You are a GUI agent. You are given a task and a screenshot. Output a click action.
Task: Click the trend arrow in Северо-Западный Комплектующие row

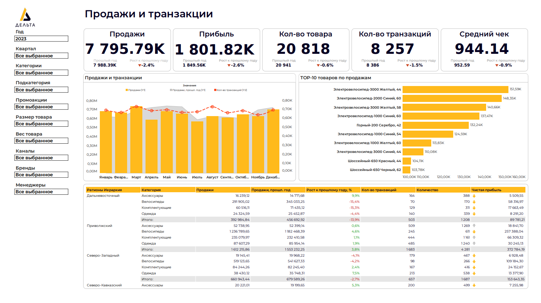click(x=474, y=267)
